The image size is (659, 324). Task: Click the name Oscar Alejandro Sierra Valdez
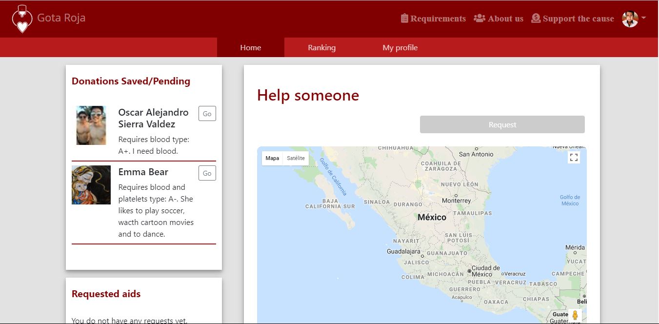pyautogui.click(x=153, y=118)
